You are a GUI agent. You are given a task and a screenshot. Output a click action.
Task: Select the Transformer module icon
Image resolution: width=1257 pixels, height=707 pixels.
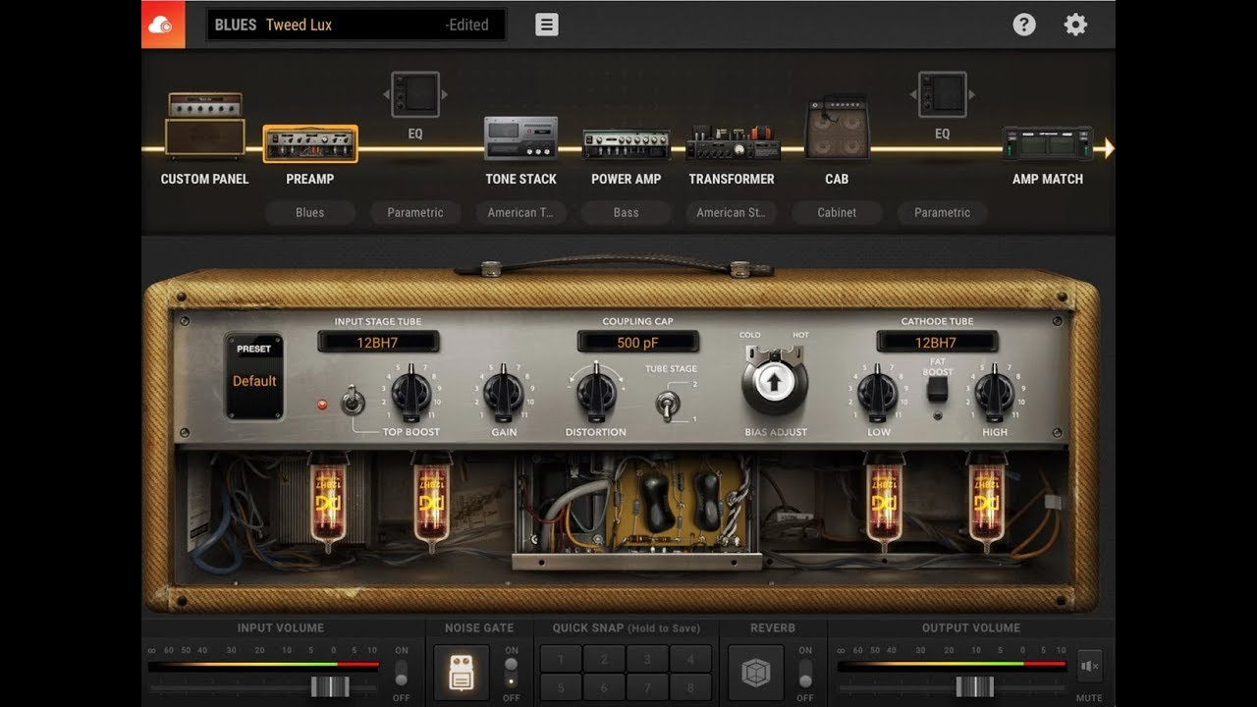(733, 143)
